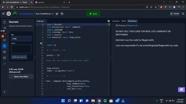Image resolution: width=186 pixels, height=104 pixels.
Task: Click the TechnicalSuppor username link
Action: (26, 14)
